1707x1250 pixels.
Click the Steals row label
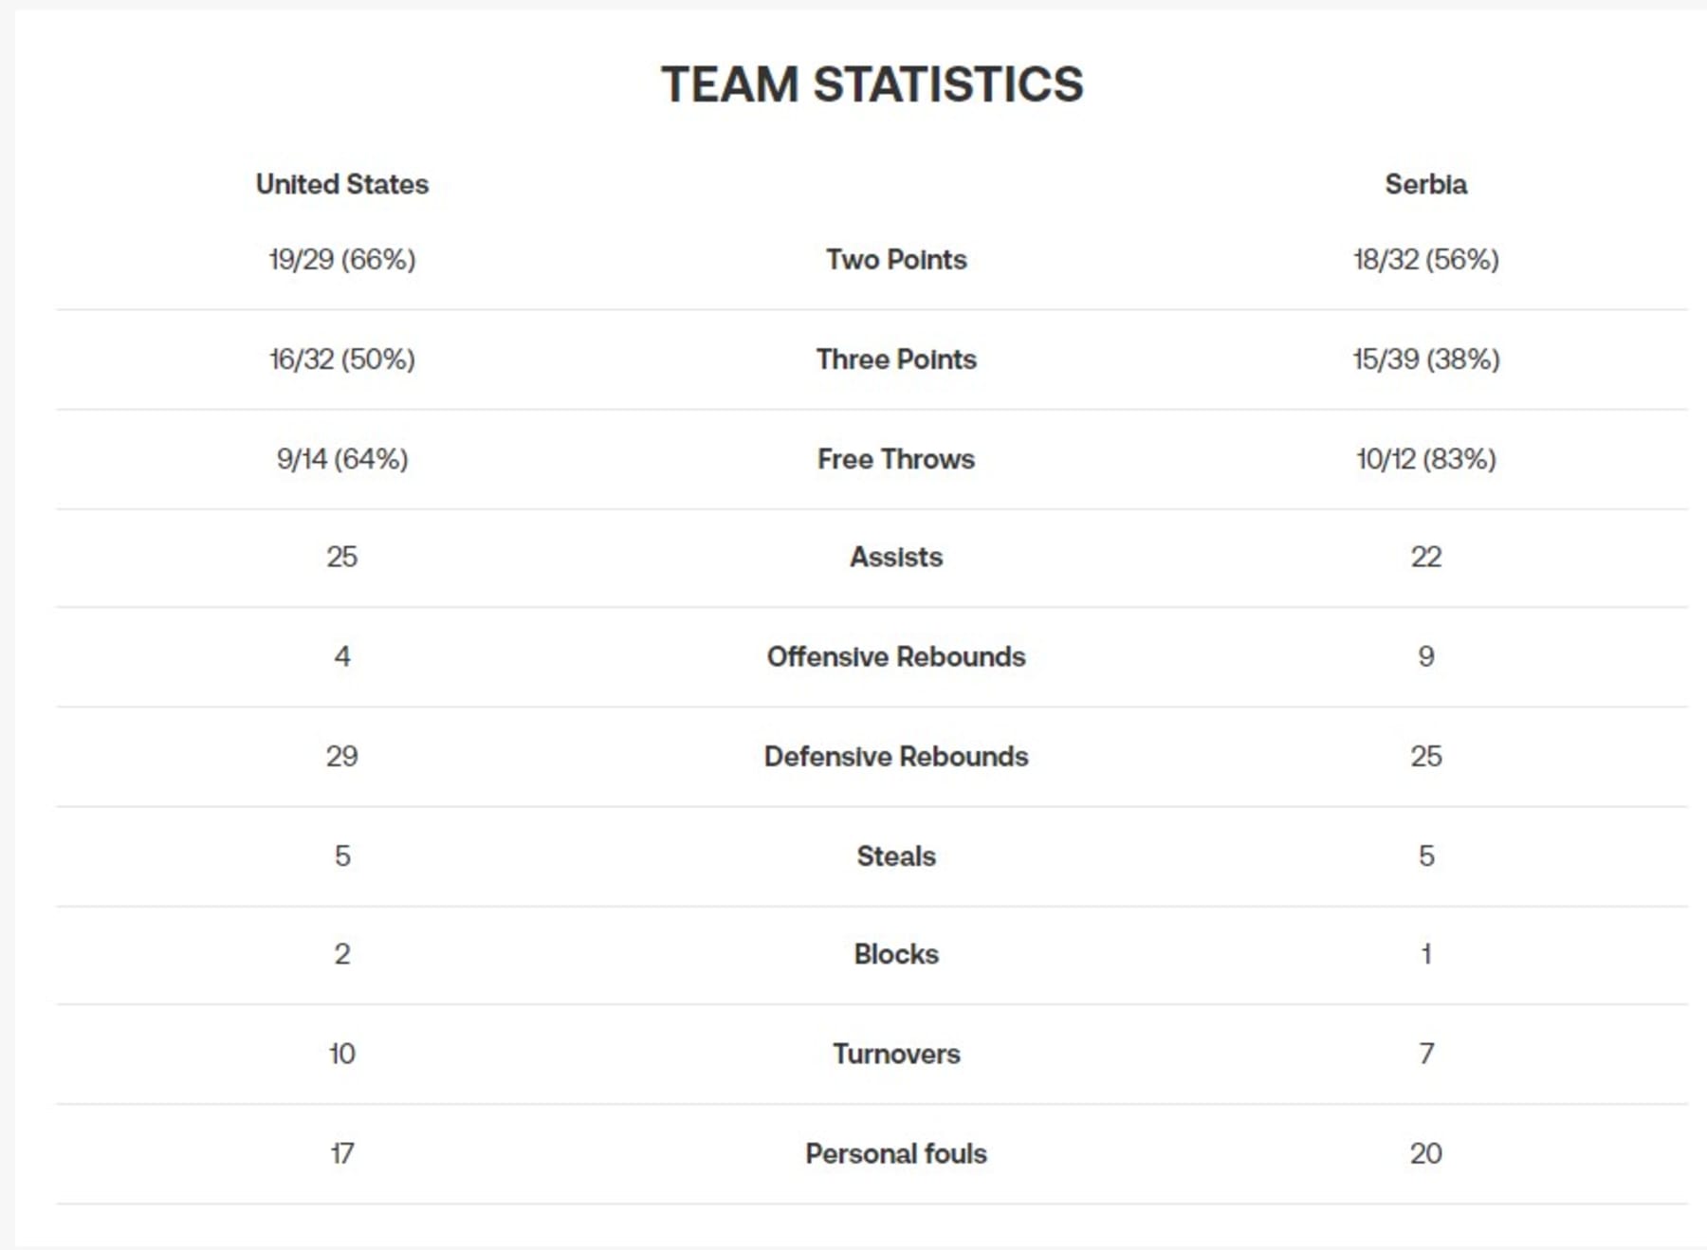tap(896, 855)
